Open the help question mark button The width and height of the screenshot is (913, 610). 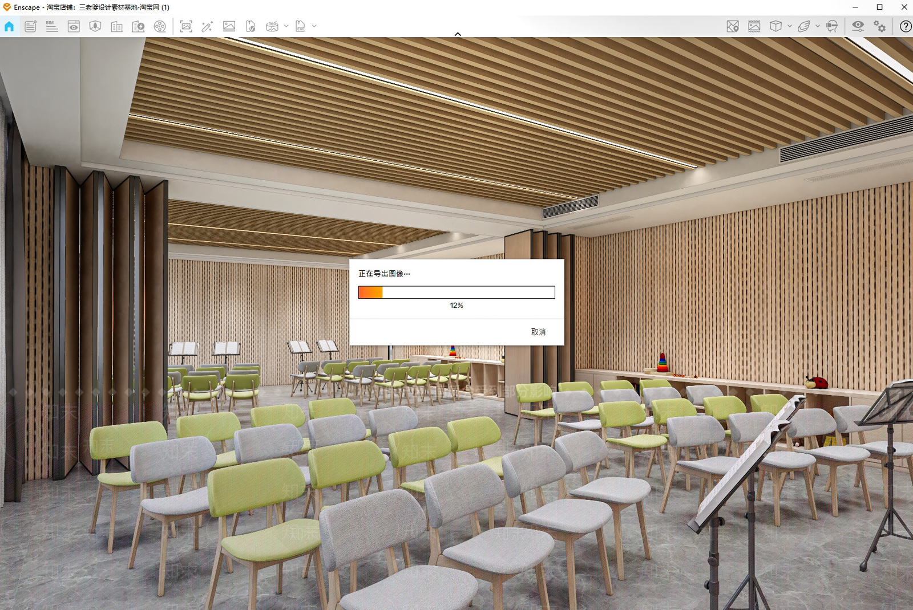click(x=905, y=26)
